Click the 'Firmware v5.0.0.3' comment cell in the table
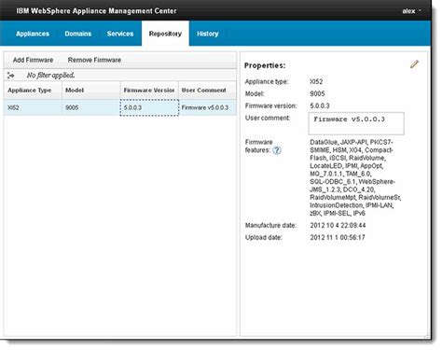 [x=208, y=107]
